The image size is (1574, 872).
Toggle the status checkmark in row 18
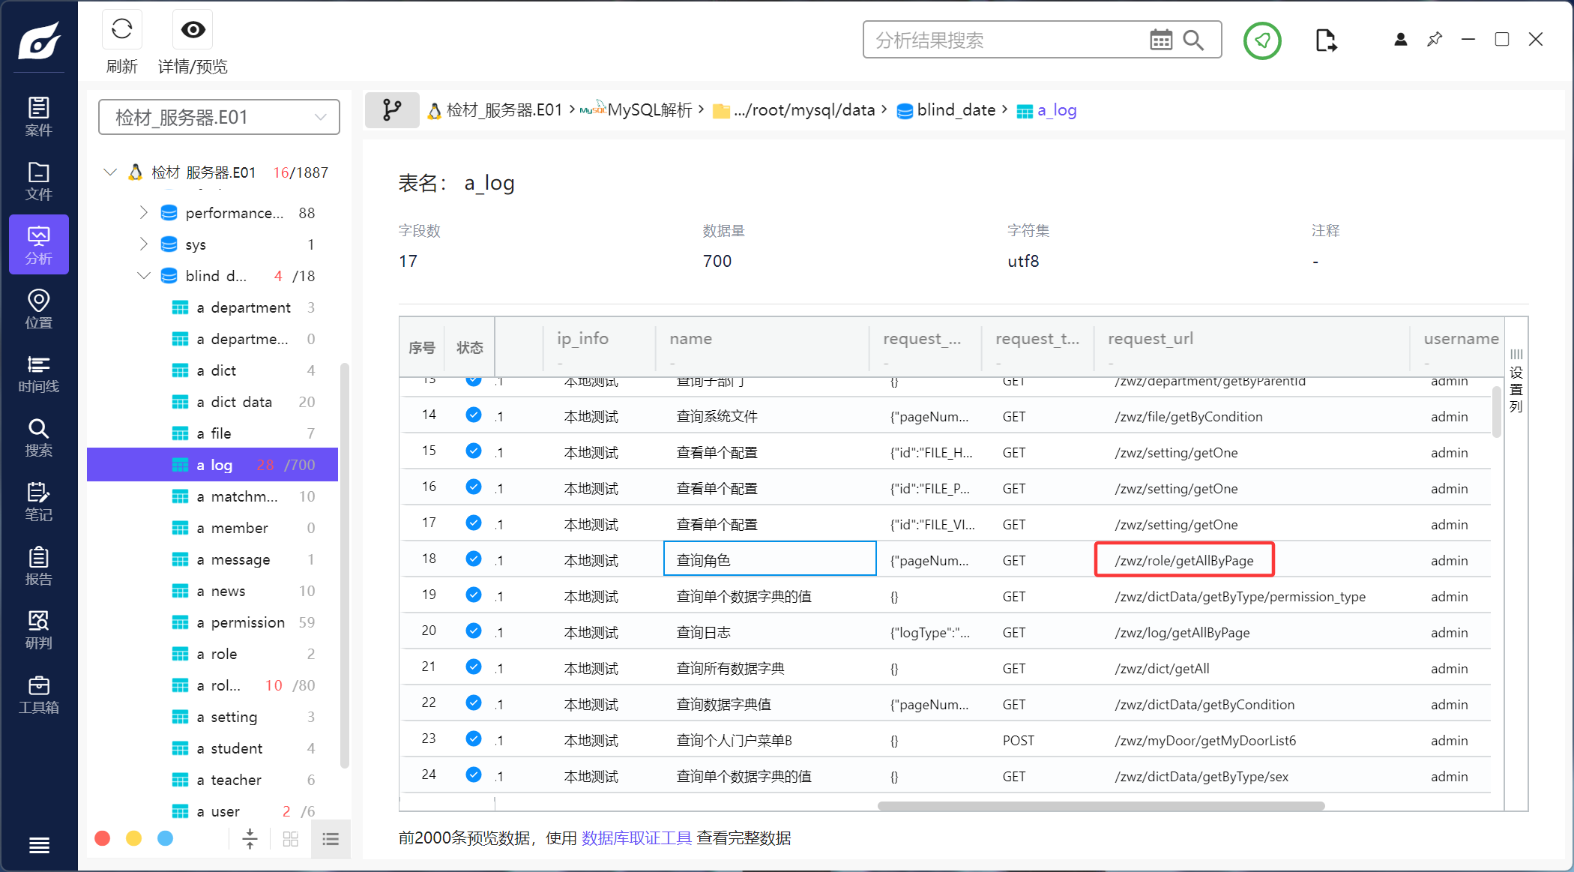473,559
